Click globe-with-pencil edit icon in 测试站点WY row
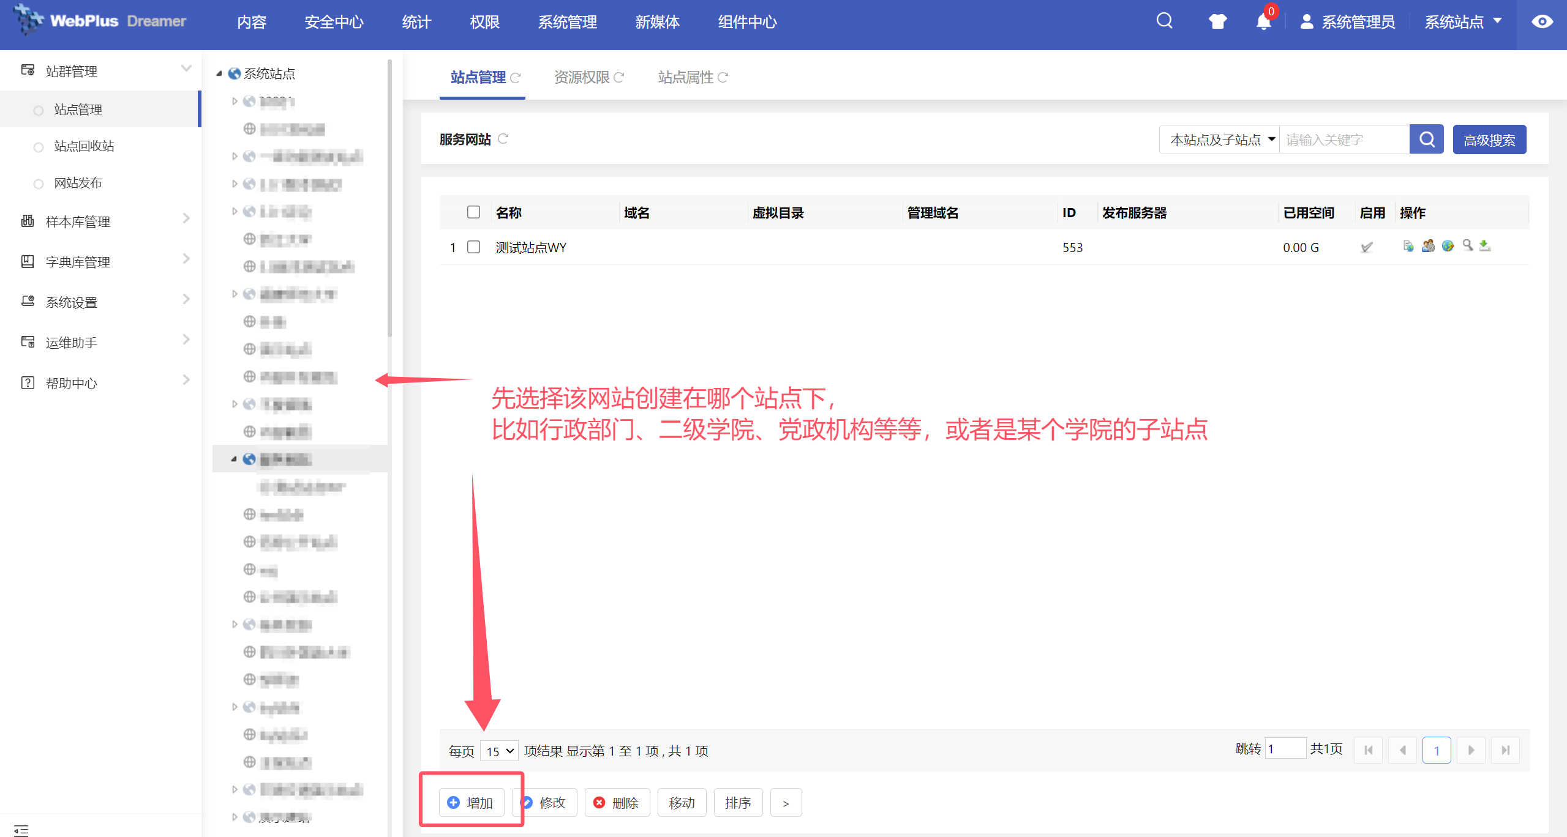The width and height of the screenshot is (1567, 837). coord(1448,246)
